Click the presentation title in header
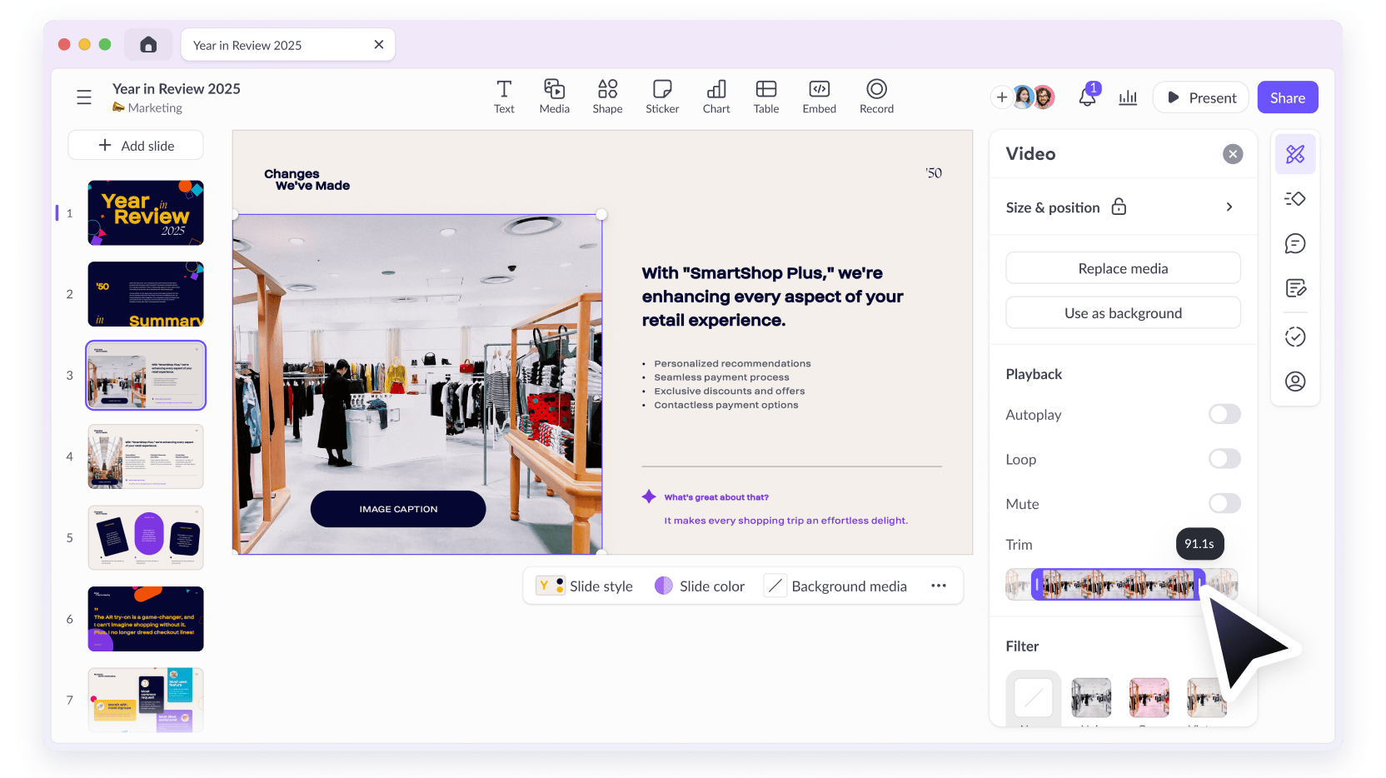Viewport: 1386px width, 778px height. 177,88
